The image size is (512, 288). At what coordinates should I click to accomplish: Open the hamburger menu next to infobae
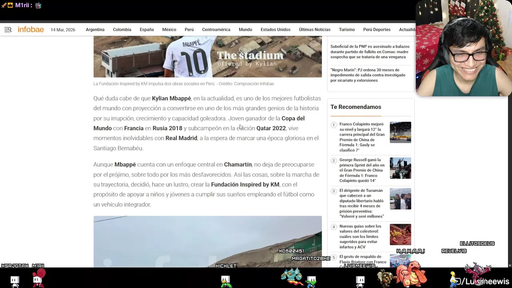coord(8,30)
